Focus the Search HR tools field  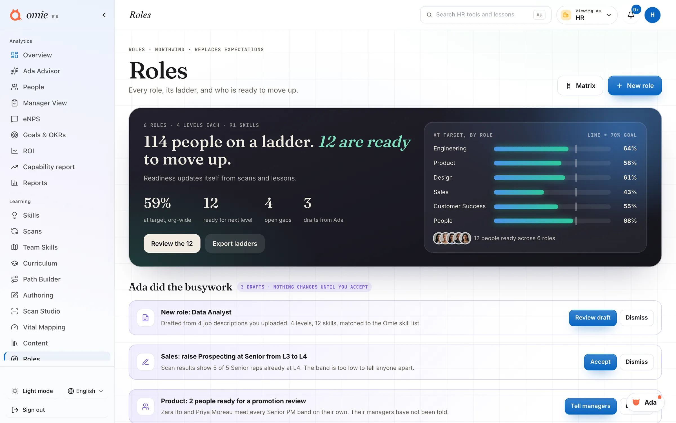[x=486, y=15]
